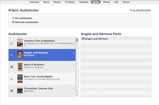
Task: Click the audiobooks list scrollbar thumb
Action: (77, 40)
